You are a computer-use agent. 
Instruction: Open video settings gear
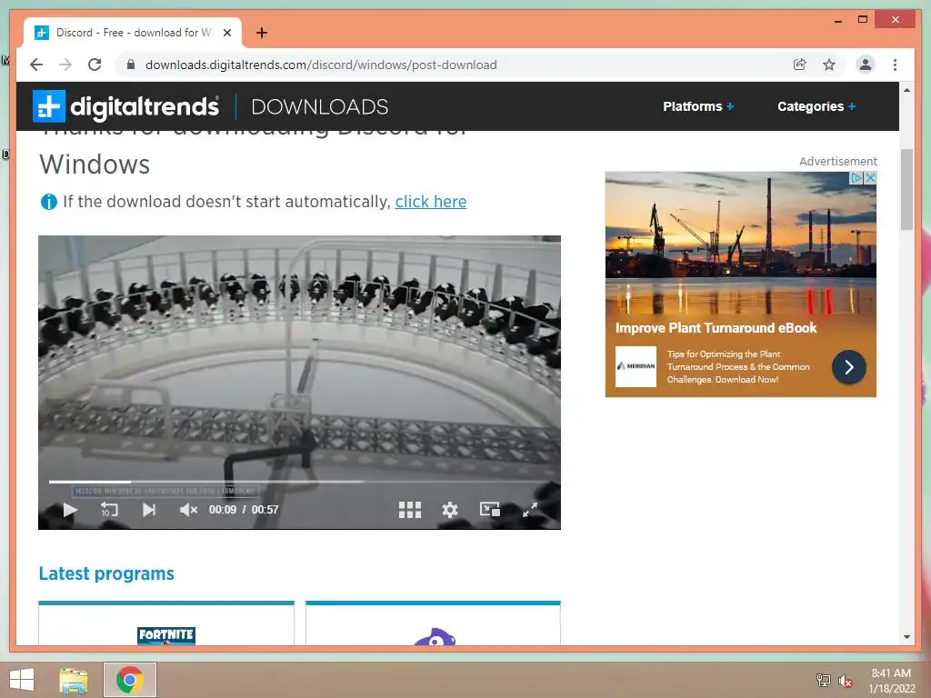point(450,509)
